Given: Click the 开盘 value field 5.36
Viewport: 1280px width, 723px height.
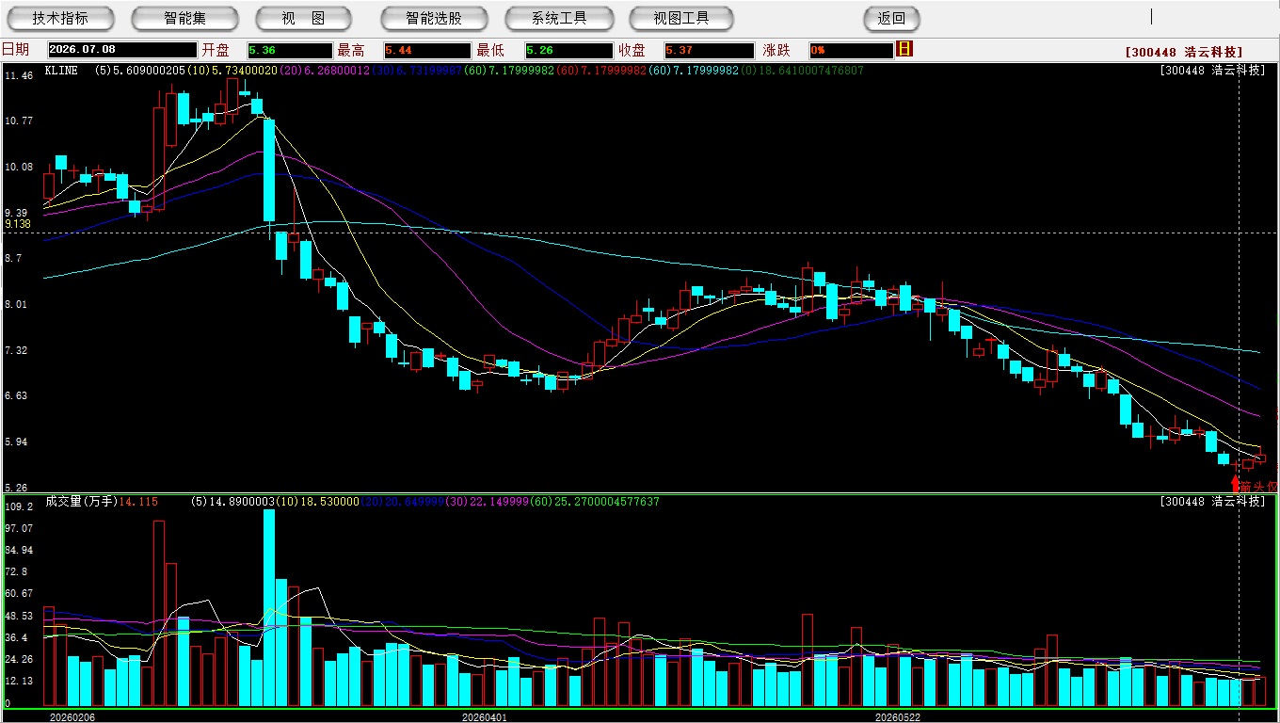Looking at the screenshot, I should (x=290, y=50).
